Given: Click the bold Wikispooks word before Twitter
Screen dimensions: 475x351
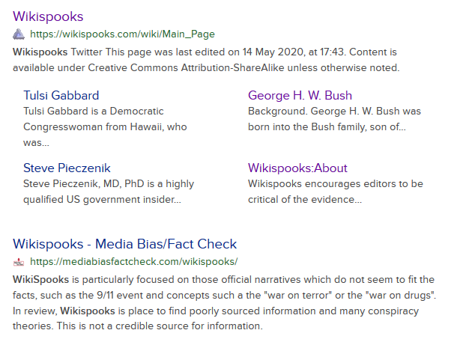Looking at the screenshot, I should point(40,52).
